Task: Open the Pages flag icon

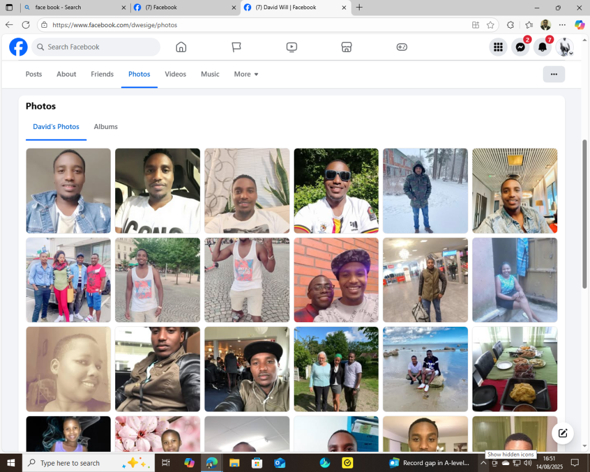Action: (x=236, y=47)
